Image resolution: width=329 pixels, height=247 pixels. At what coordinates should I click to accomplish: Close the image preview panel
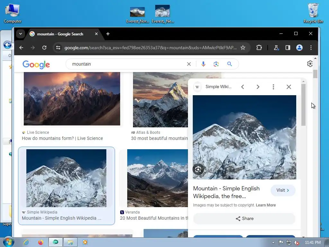click(289, 87)
